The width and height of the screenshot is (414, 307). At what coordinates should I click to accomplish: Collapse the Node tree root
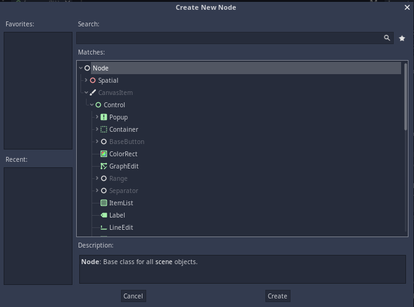[81, 68]
